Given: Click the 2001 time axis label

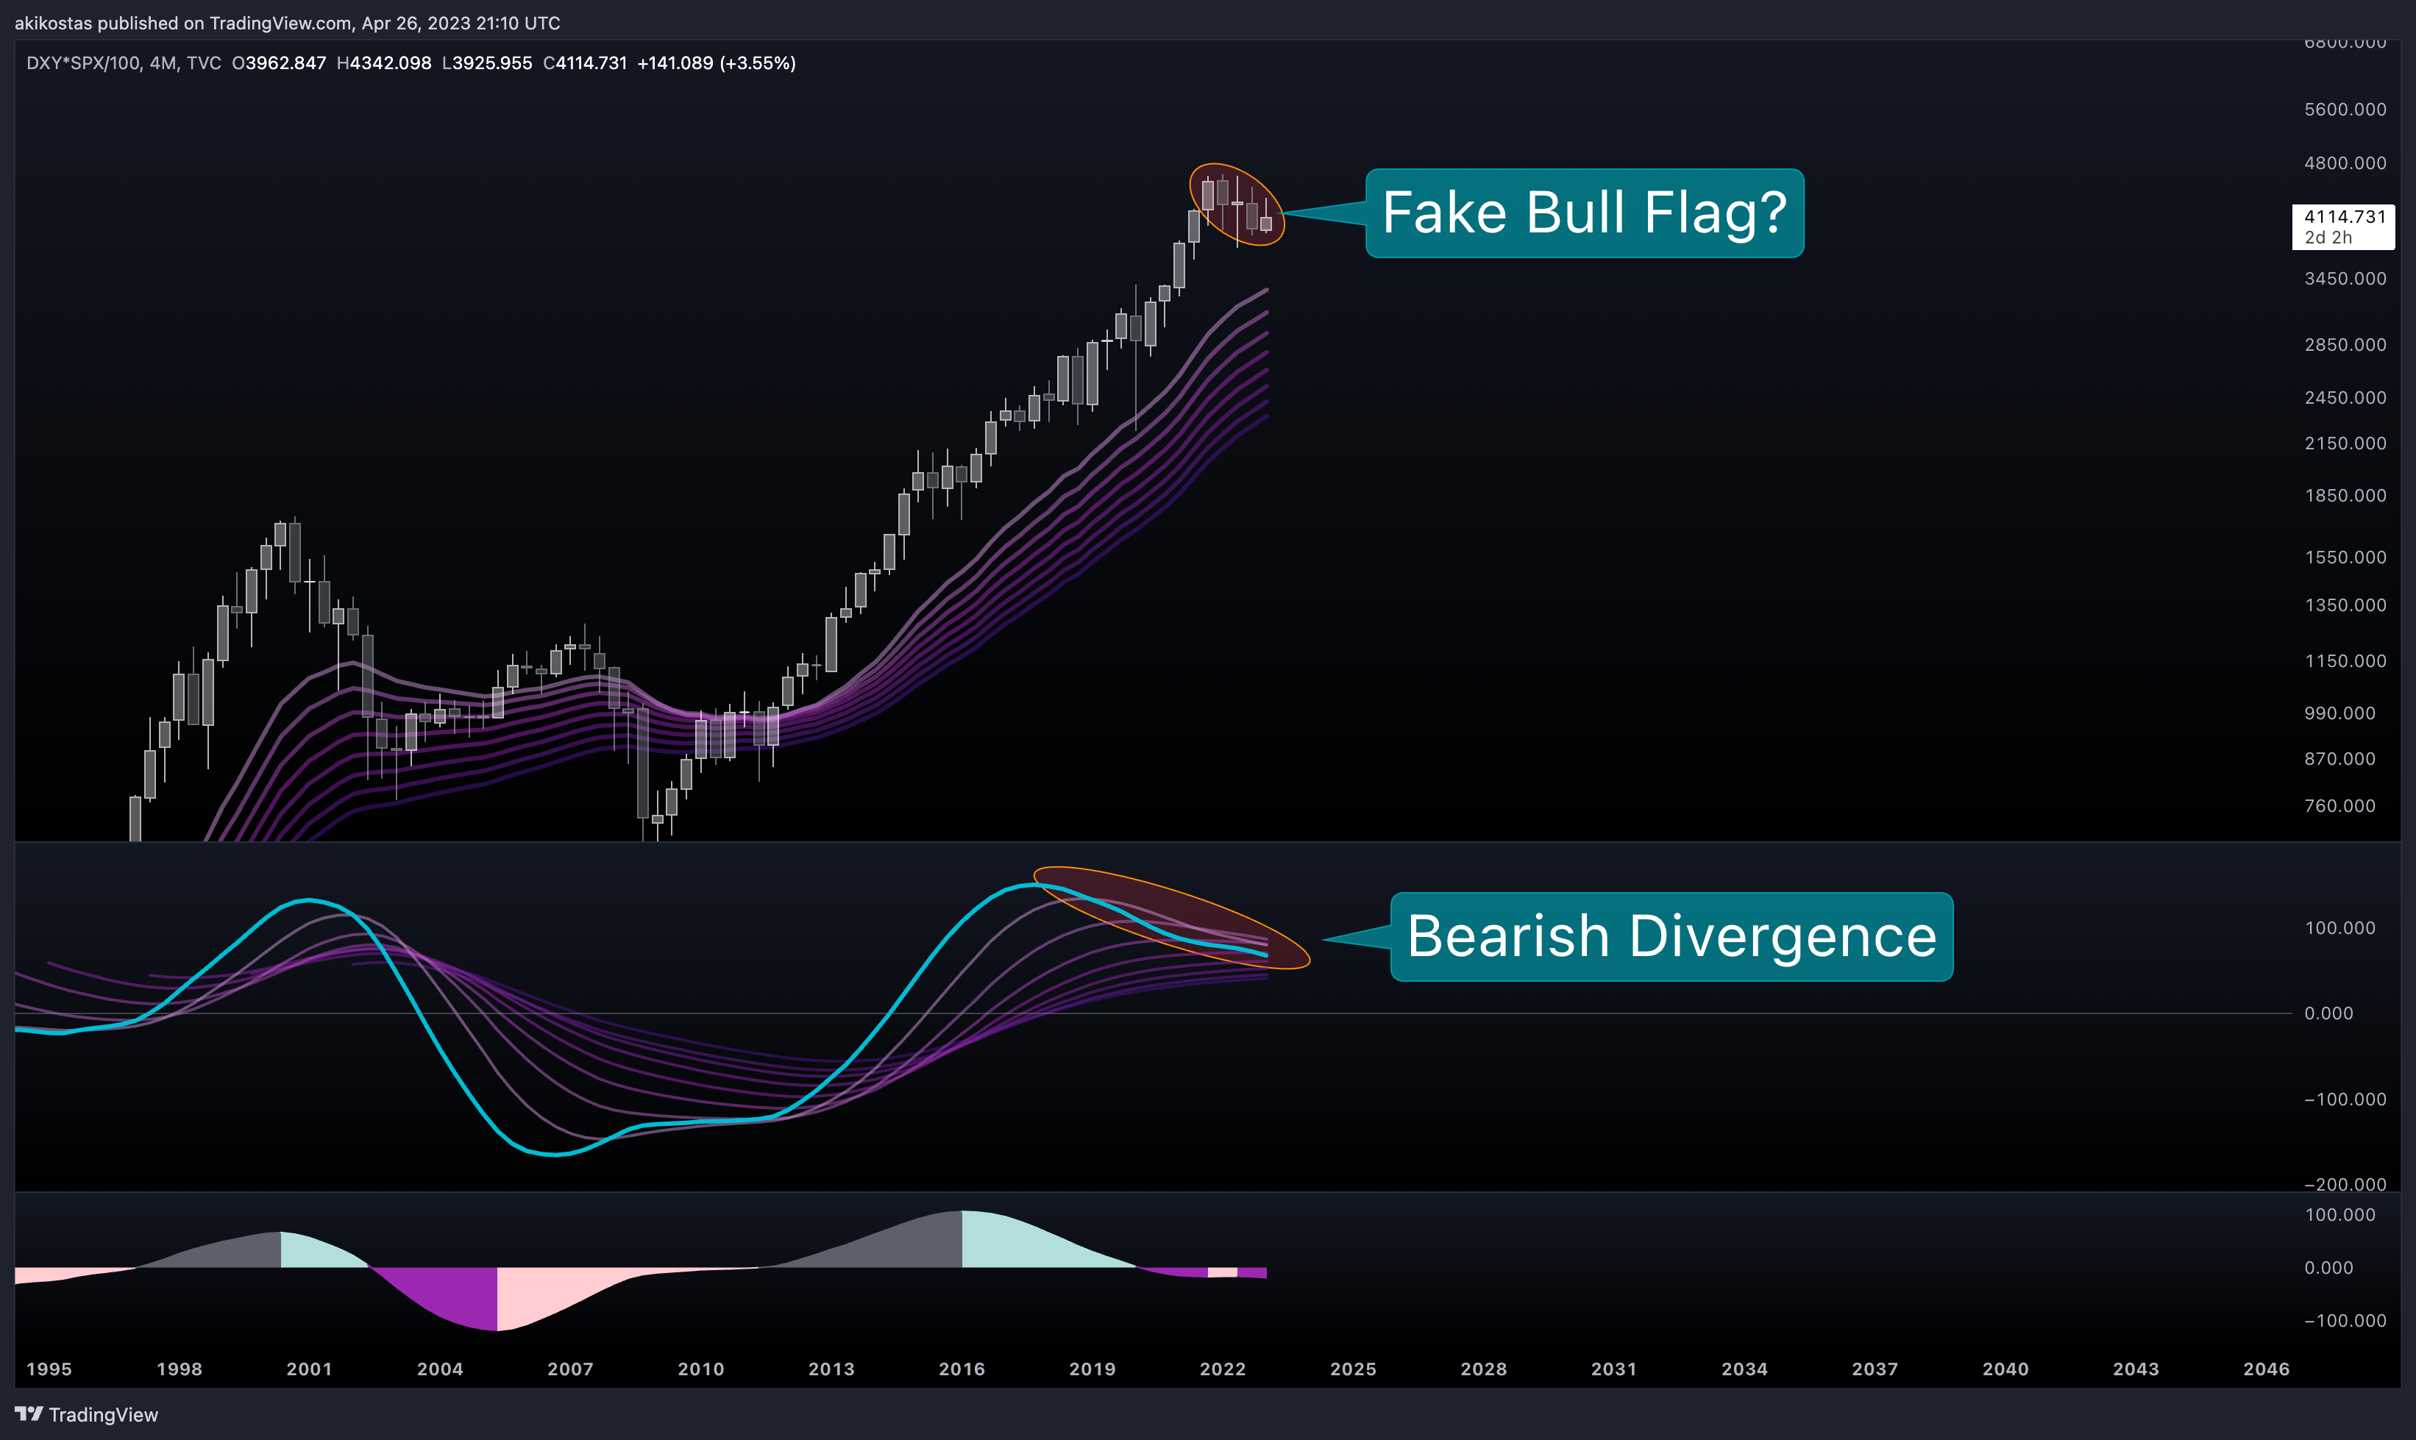Looking at the screenshot, I should [x=310, y=1369].
